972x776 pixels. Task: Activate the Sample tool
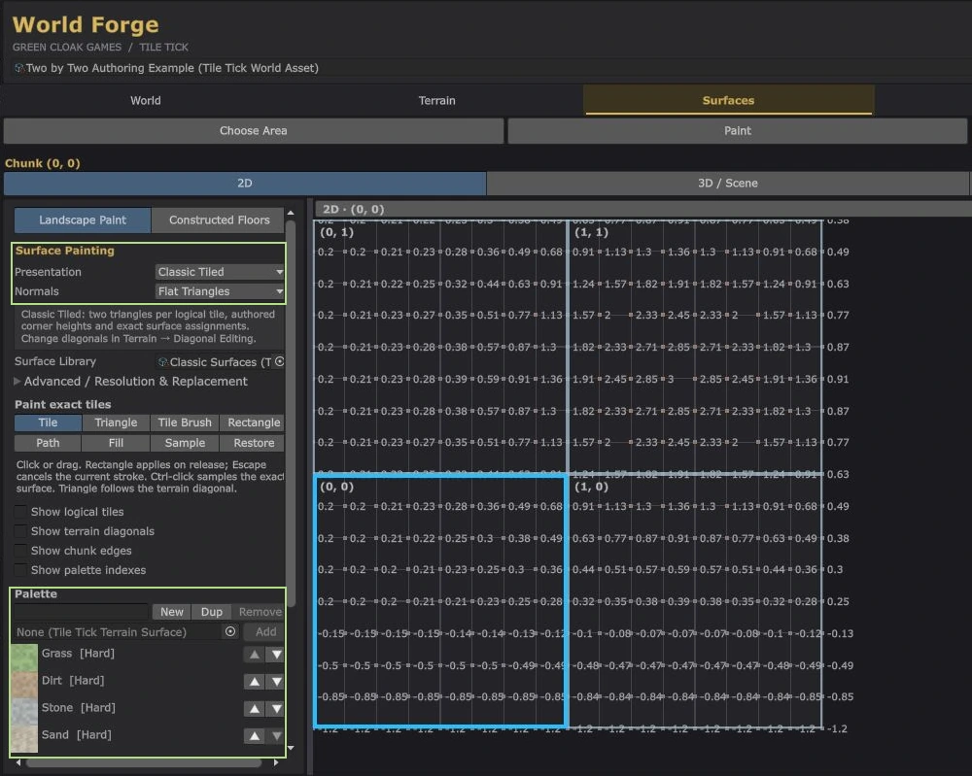point(185,443)
